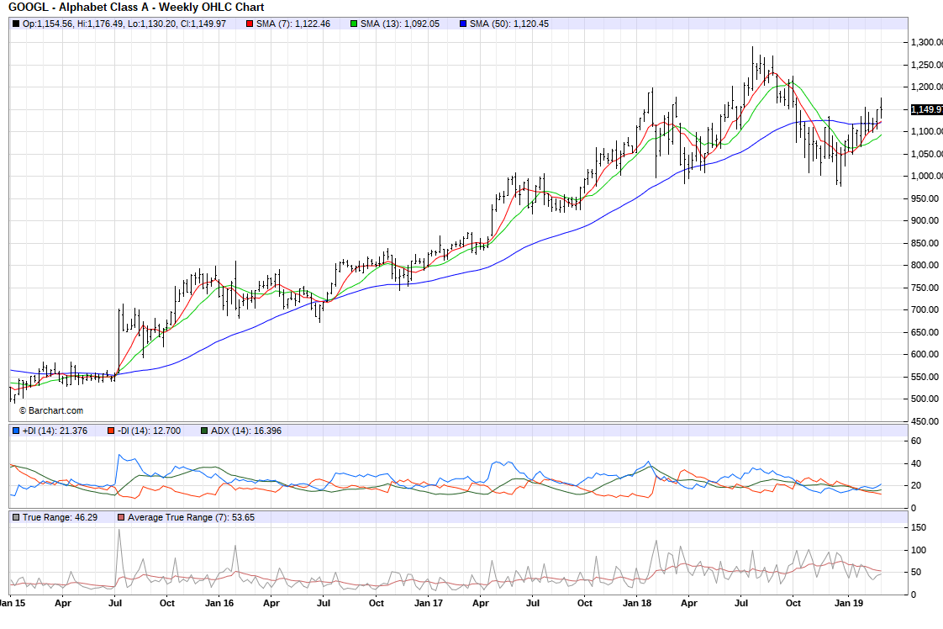
Task: Click the -DI (14): 12.700 label
Action: point(149,431)
